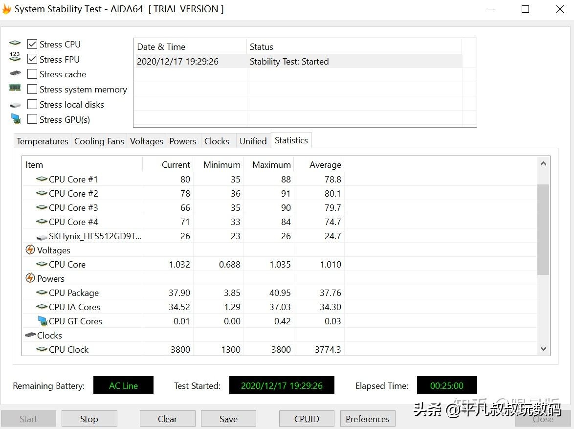
Task: Click the chip icon of CPU Core #1 row
Action: tap(42, 179)
